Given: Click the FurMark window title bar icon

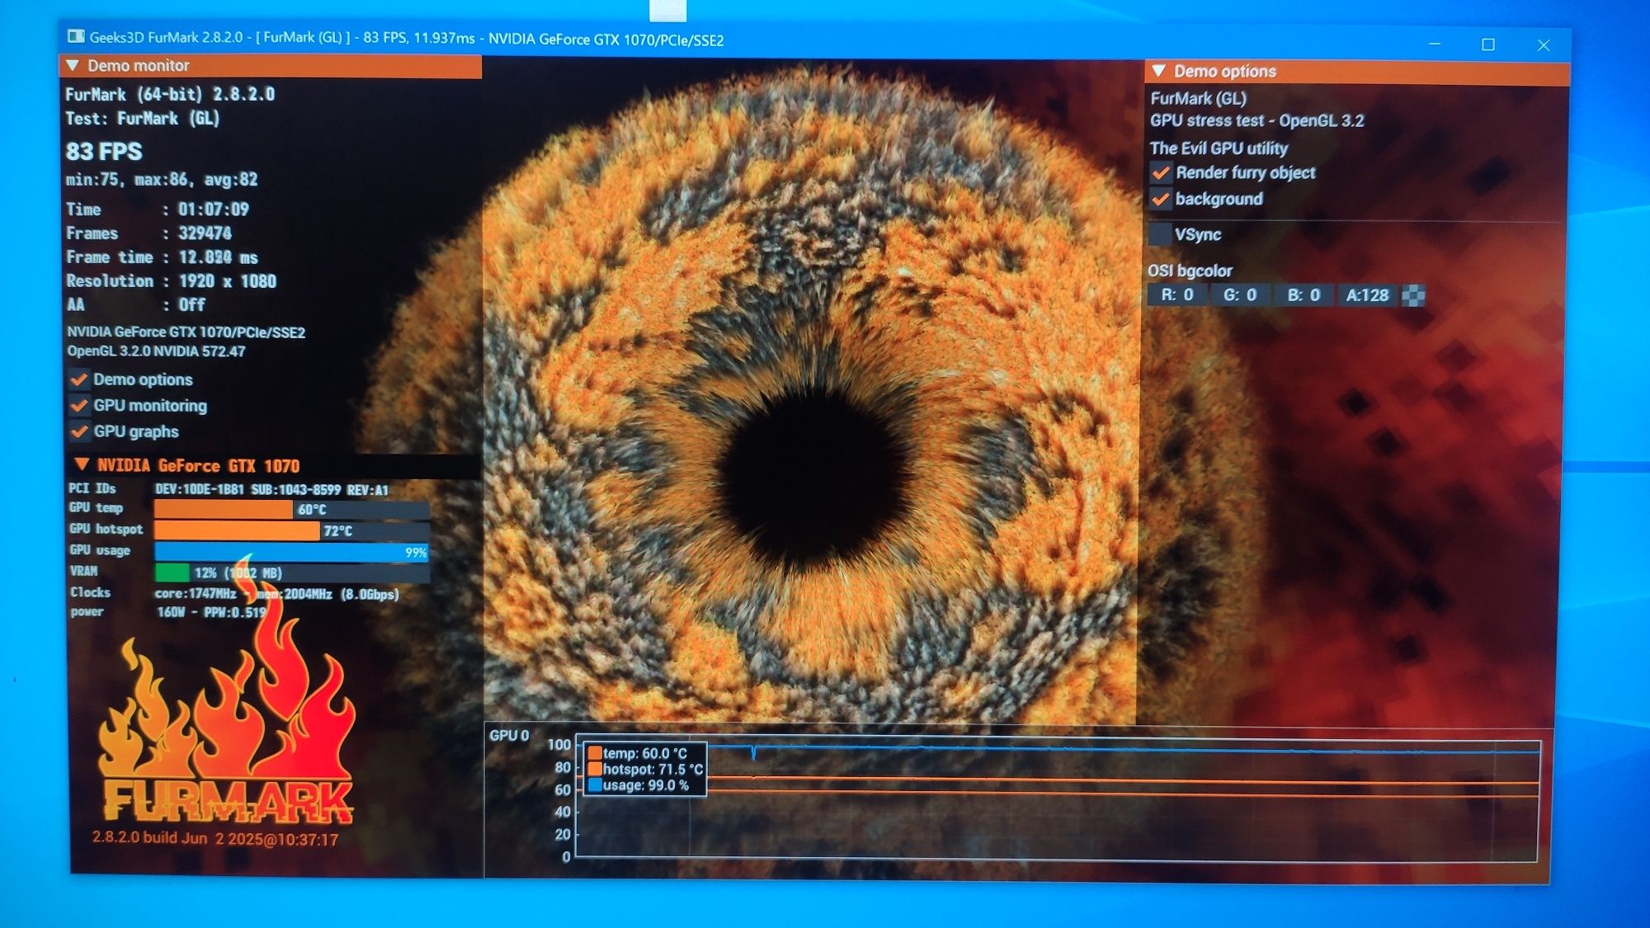Looking at the screenshot, I should tap(76, 36).
